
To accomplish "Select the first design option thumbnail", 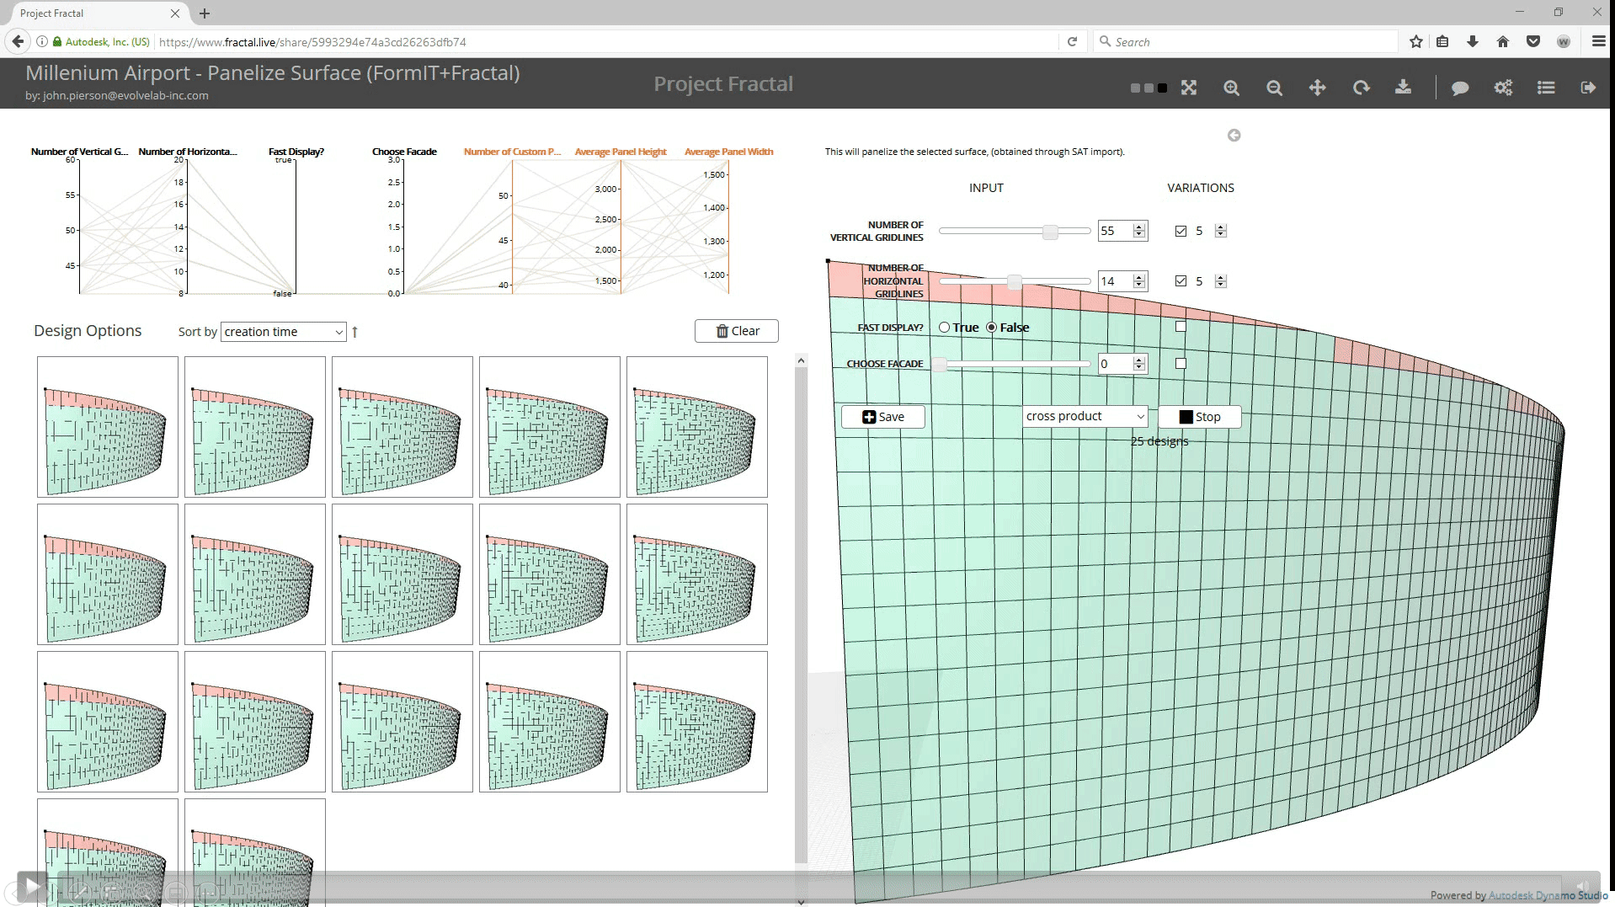I will 108,427.
